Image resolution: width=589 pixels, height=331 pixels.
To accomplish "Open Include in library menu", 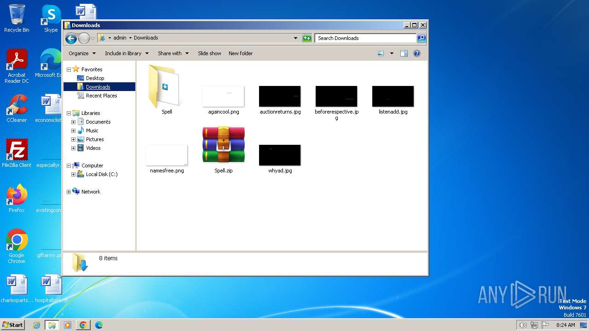I will 127,53.
